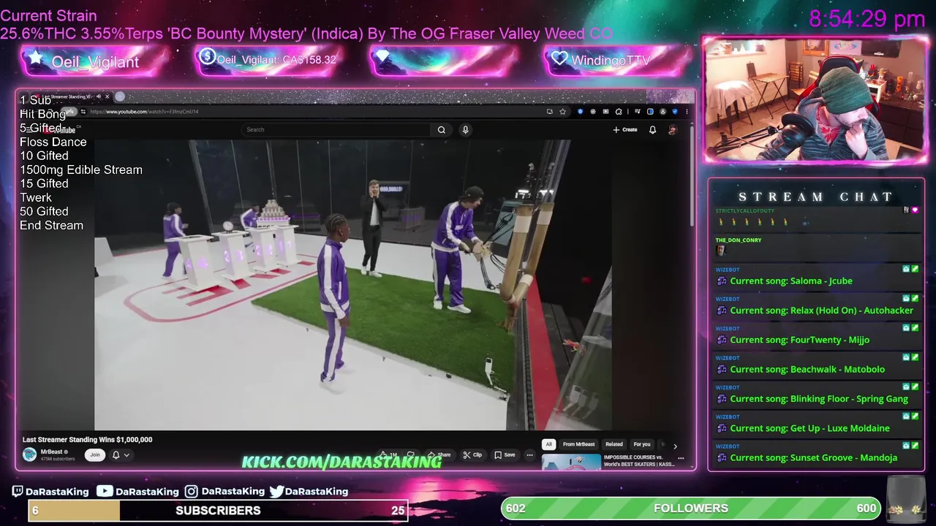Select the For you chip
The height and width of the screenshot is (526, 936).
click(x=642, y=444)
